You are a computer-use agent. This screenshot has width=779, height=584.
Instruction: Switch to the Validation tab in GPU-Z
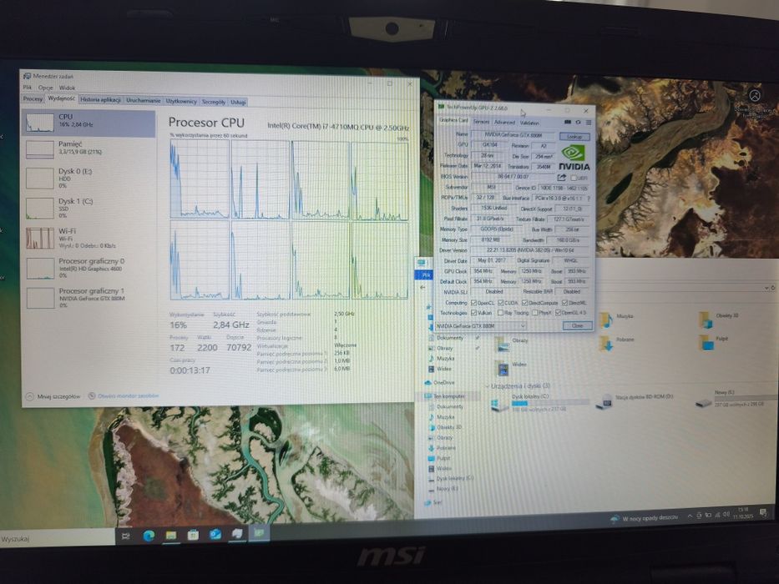(x=529, y=123)
